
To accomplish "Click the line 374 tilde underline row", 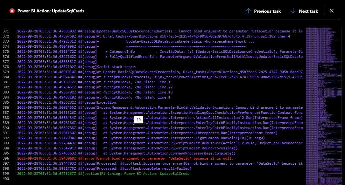I will tap(131, 46).
